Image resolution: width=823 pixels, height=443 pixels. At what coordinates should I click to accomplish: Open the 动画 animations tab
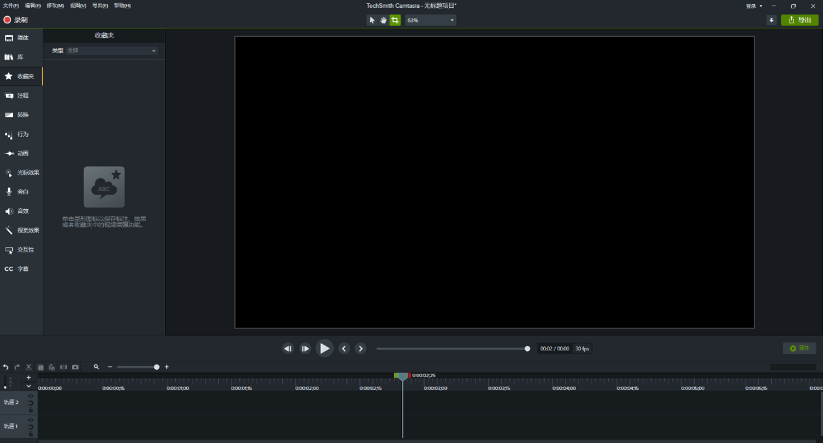pyautogui.click(x=21, y=153)
